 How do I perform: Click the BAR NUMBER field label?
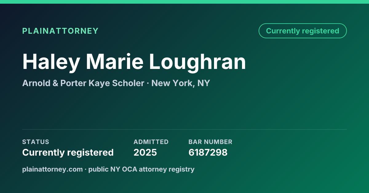(x=210, y=142)
